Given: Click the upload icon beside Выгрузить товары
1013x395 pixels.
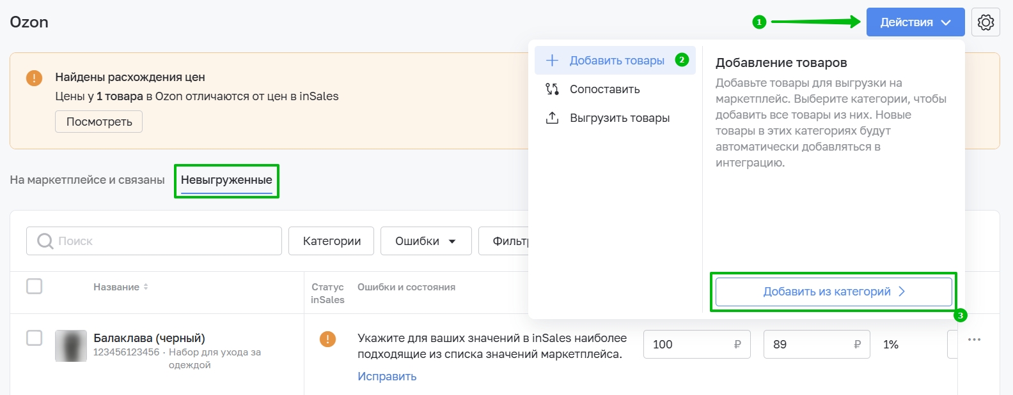Looking at the screenshot, I should 552,118.
